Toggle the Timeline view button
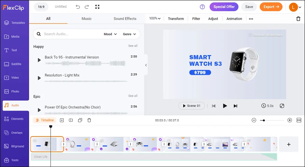 (x=45, y=120)
